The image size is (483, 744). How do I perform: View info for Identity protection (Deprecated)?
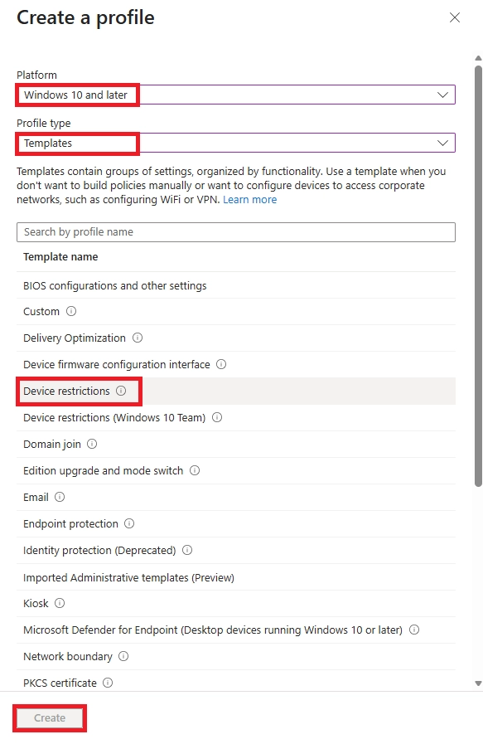(x=186, y=550)
